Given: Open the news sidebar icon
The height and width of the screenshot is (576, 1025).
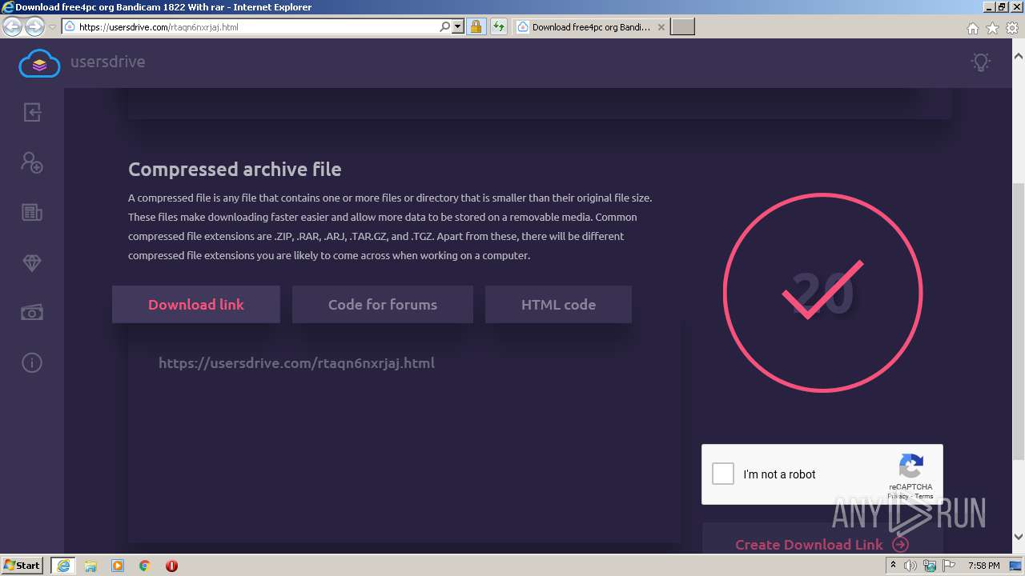Looking at the screenshot, I should tap(32, 213).
